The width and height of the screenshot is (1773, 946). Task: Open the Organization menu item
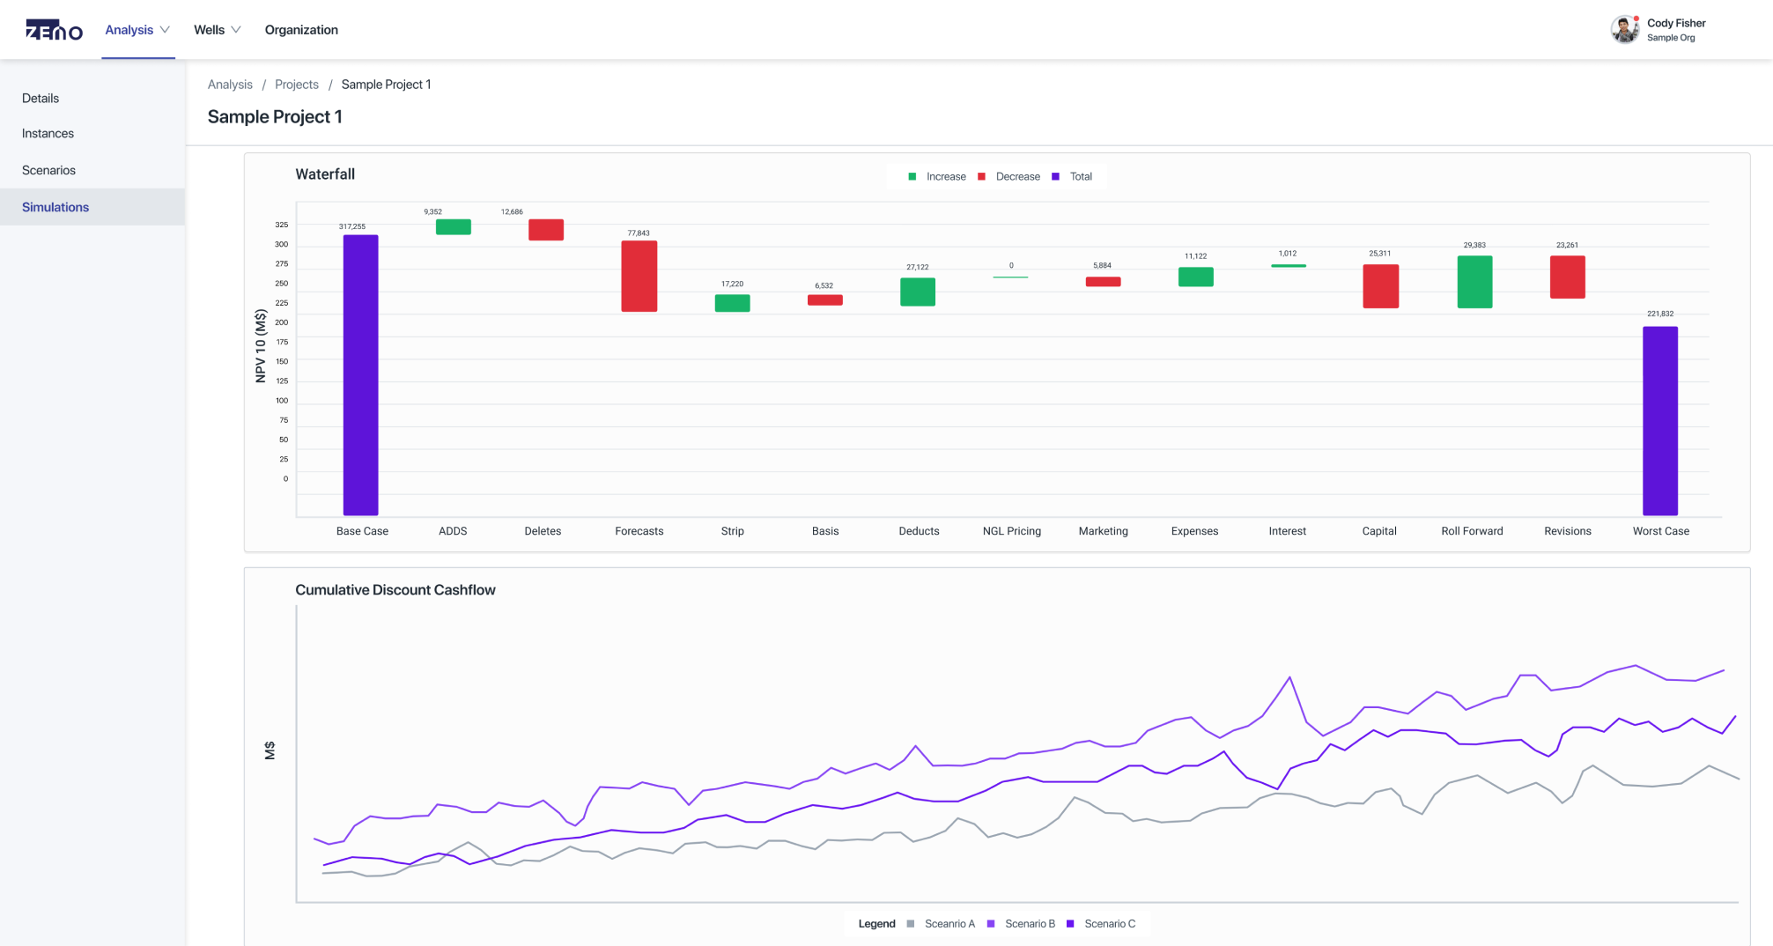coord(301,30)
